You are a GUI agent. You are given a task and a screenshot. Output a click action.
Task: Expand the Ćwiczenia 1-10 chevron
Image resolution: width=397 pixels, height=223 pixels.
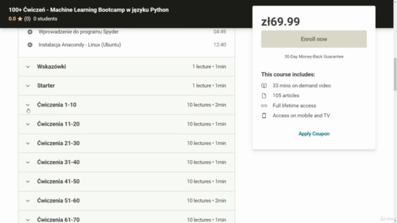point(28,105)
